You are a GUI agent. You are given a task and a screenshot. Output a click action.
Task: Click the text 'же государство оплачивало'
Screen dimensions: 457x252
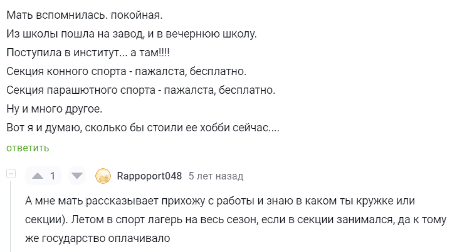coord(98,238)
